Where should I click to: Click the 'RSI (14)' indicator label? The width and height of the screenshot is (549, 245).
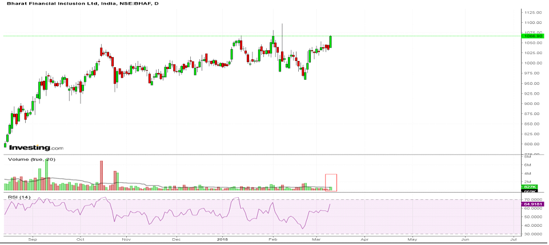(19, 197)
